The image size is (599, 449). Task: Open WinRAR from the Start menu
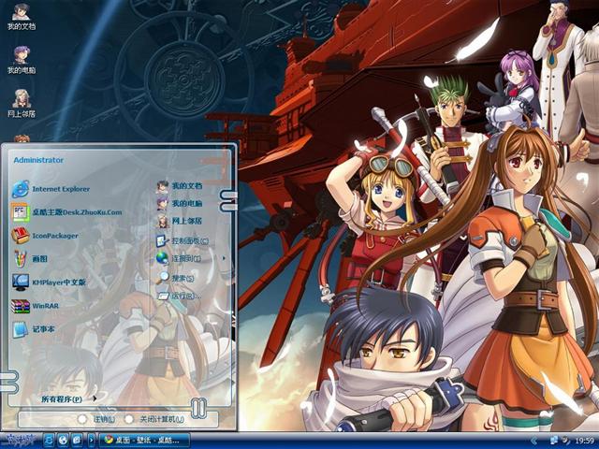tap(36, 306)
